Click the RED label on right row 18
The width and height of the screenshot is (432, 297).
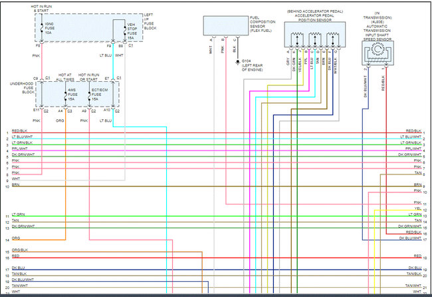pyautogui.click(x=417, y=256)
